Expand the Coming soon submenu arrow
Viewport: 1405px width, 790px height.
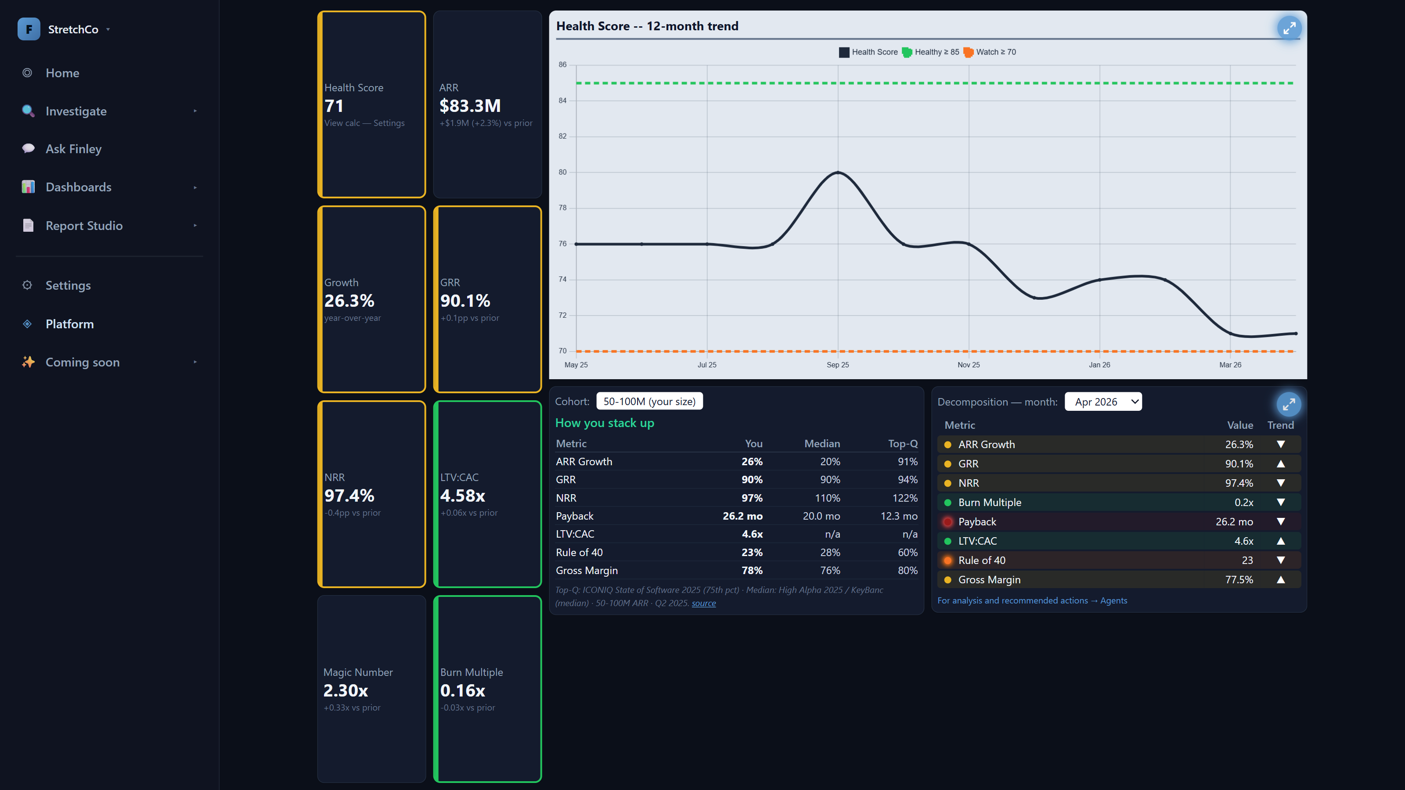[x=195, y=362]
